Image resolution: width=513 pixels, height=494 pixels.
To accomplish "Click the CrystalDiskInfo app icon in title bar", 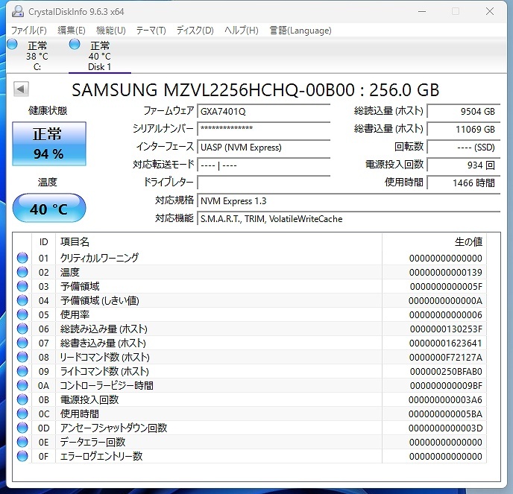I will click(18, 11).
